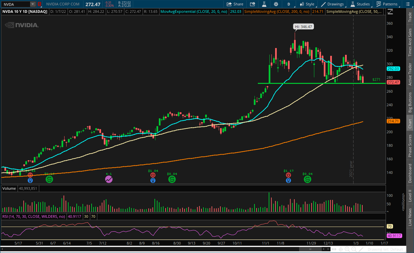The image size is (414, 253).
Task: Click the 214.71 SMA price axis tag
Action: tap(393, 121)
